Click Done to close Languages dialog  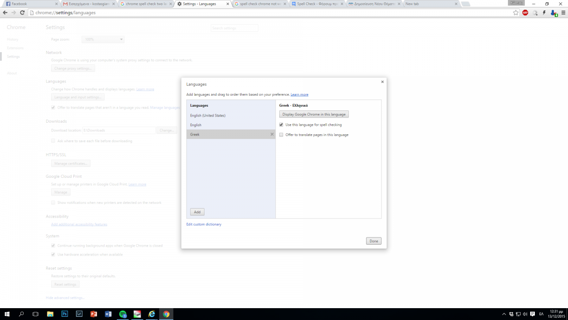(x=373, y=241)
